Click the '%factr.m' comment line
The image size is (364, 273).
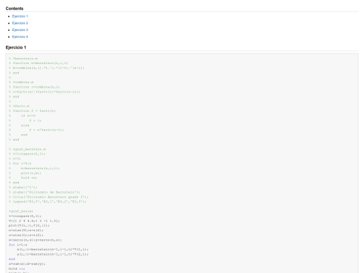tap(19, 106)
